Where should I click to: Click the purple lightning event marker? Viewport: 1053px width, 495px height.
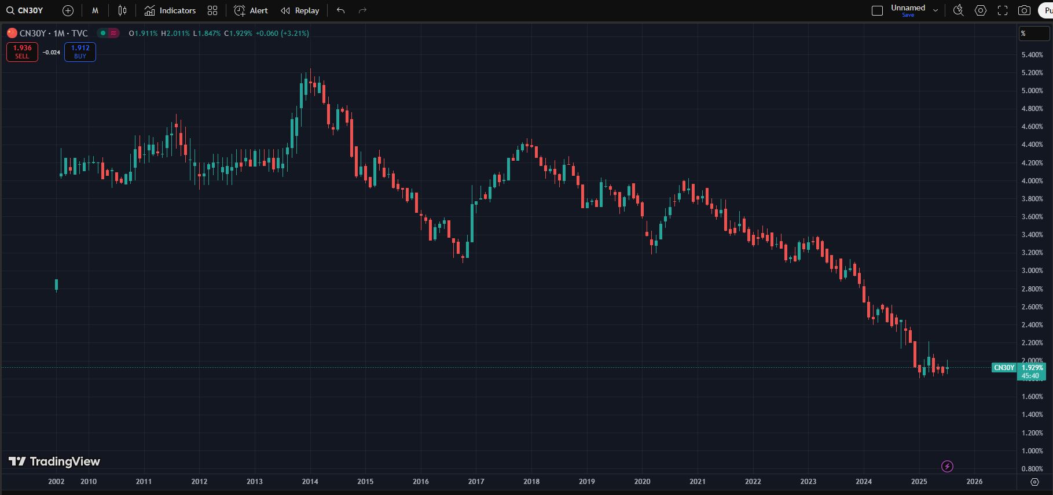coord(947,466)
